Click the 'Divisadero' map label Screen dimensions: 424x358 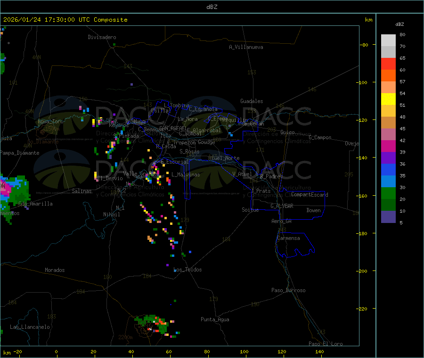[102, 37]
